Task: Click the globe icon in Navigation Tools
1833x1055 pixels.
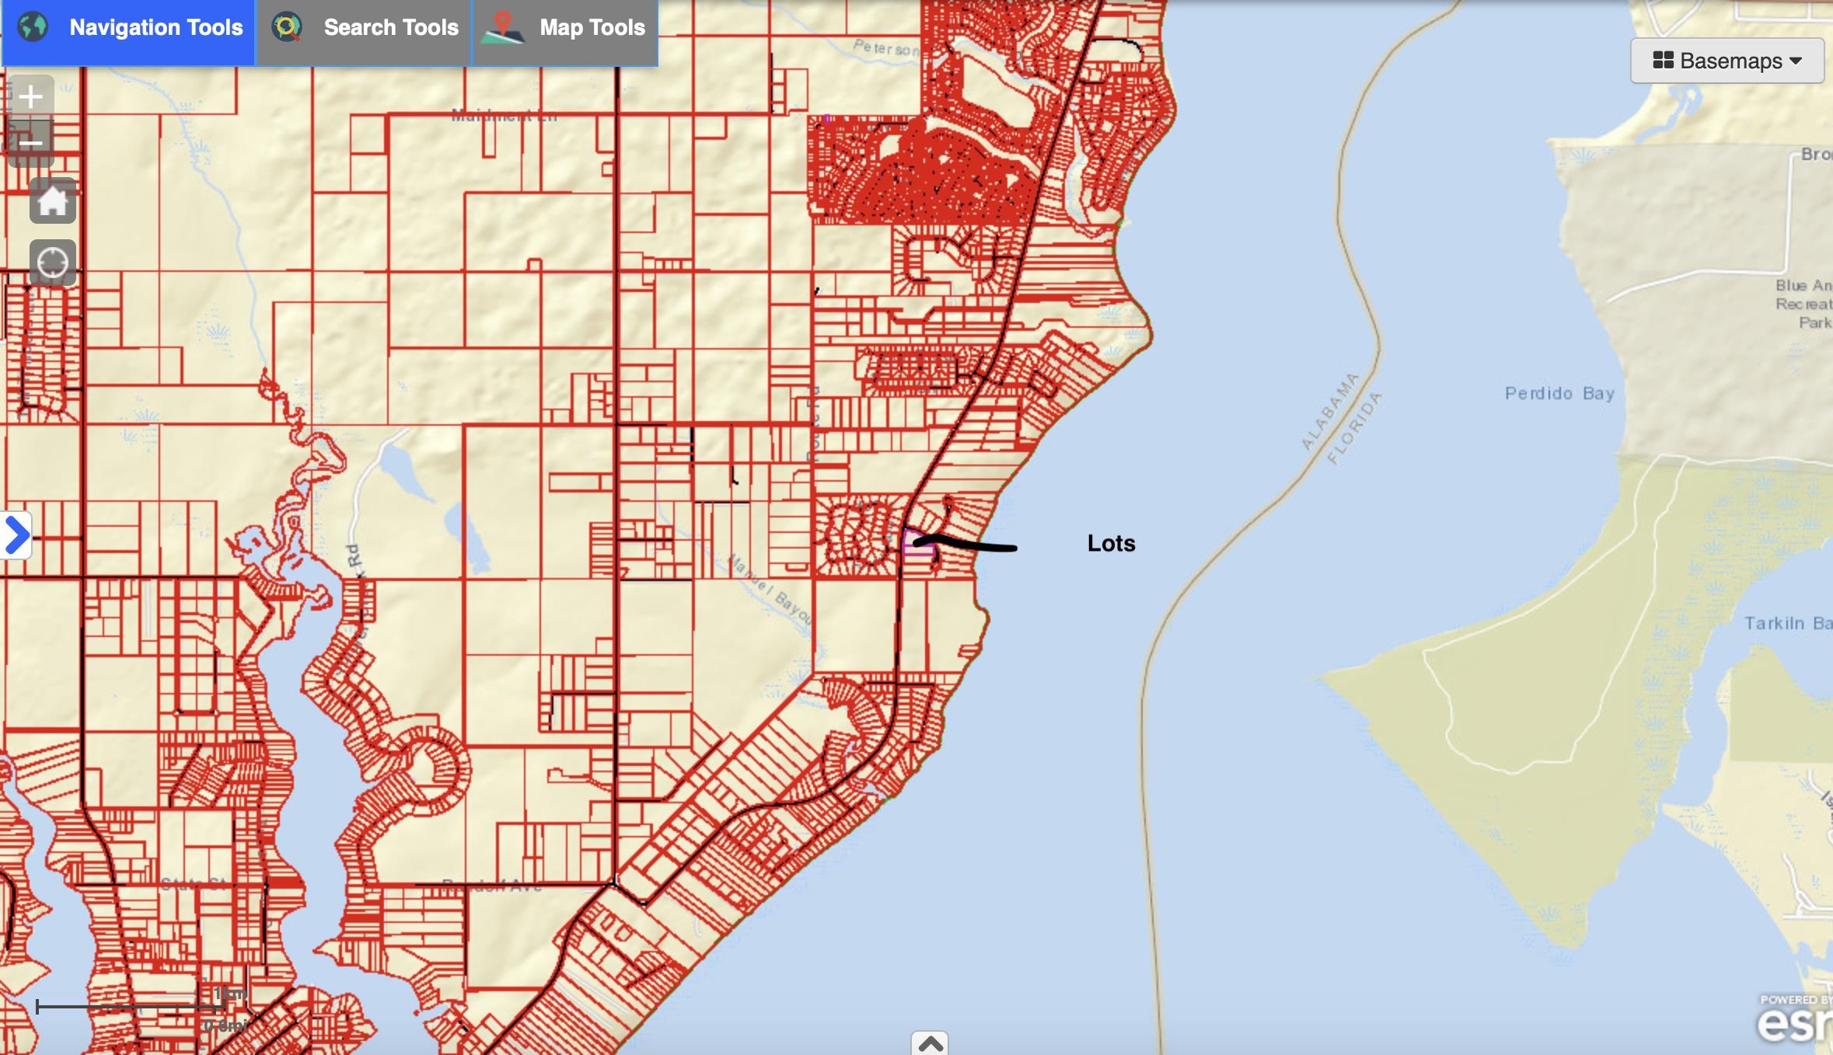Action: [x=33, y=27]
